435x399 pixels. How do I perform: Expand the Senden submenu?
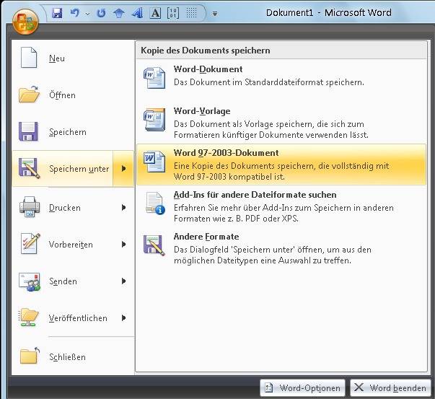(123, 281)
